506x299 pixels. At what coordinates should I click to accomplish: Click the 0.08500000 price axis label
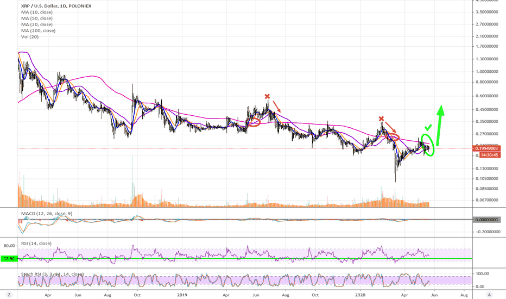[x=486, y=189]
